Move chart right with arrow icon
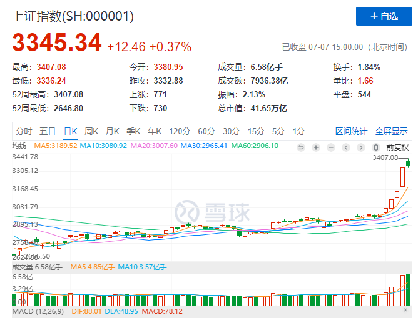Viewport: 418px width, 318px height. 361,147
